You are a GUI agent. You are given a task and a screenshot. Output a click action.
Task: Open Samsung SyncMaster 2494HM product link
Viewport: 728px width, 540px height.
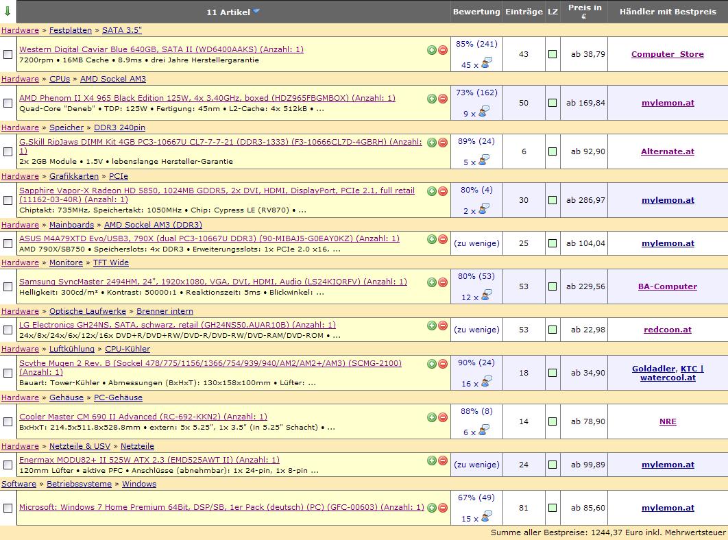point(213,282)
